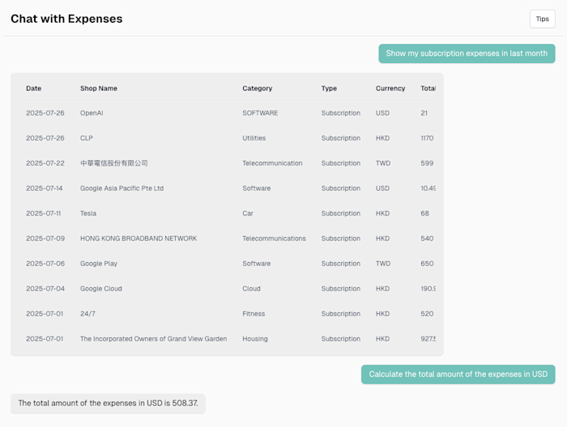This screenshot has width=567, height=427.
Task: Select the Tesla shop name cell
Action: tap(88, 213)
